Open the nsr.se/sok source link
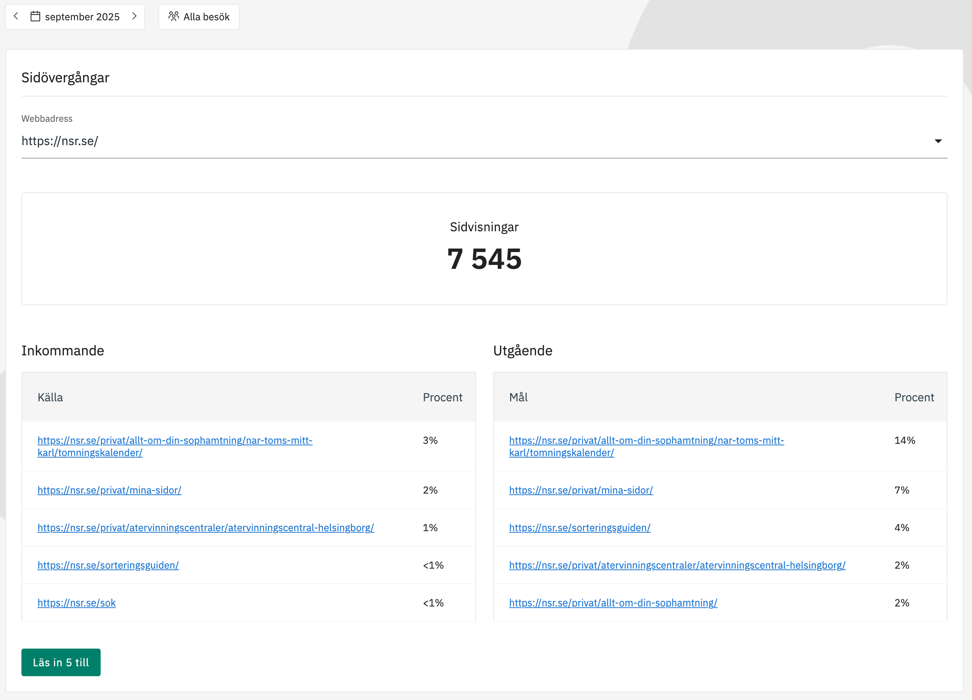 coord(77,603)
